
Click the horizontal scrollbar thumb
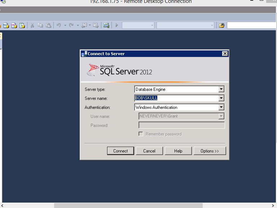(128, 205)
